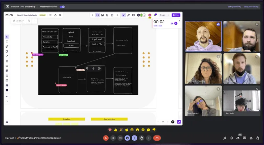Choose the Frame tool
The width and height of the screenshot is (264, 145).
7,75
